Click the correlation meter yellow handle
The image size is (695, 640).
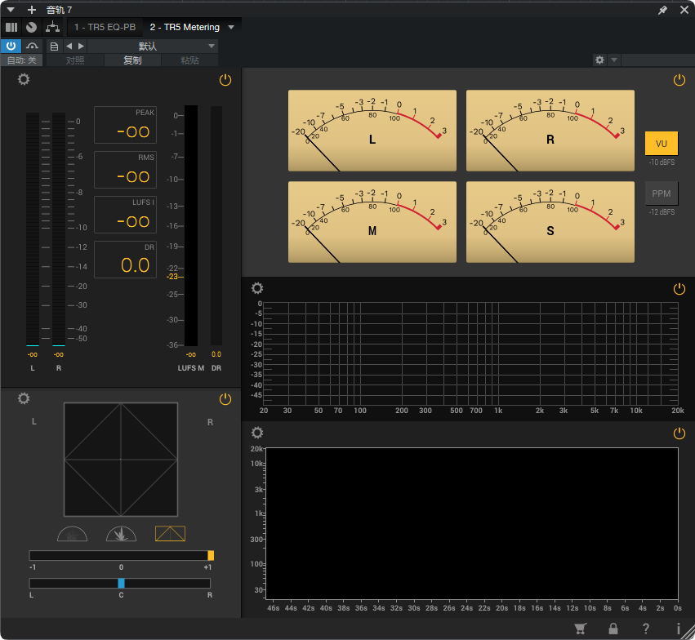[211, 555]
